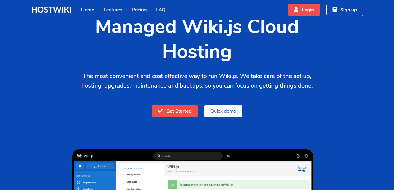Screen dimensions: 394x190
Task: Click 'Official Documentation for 2.x' subtitle
Action: pyautogui.click(x=182, y=171)
